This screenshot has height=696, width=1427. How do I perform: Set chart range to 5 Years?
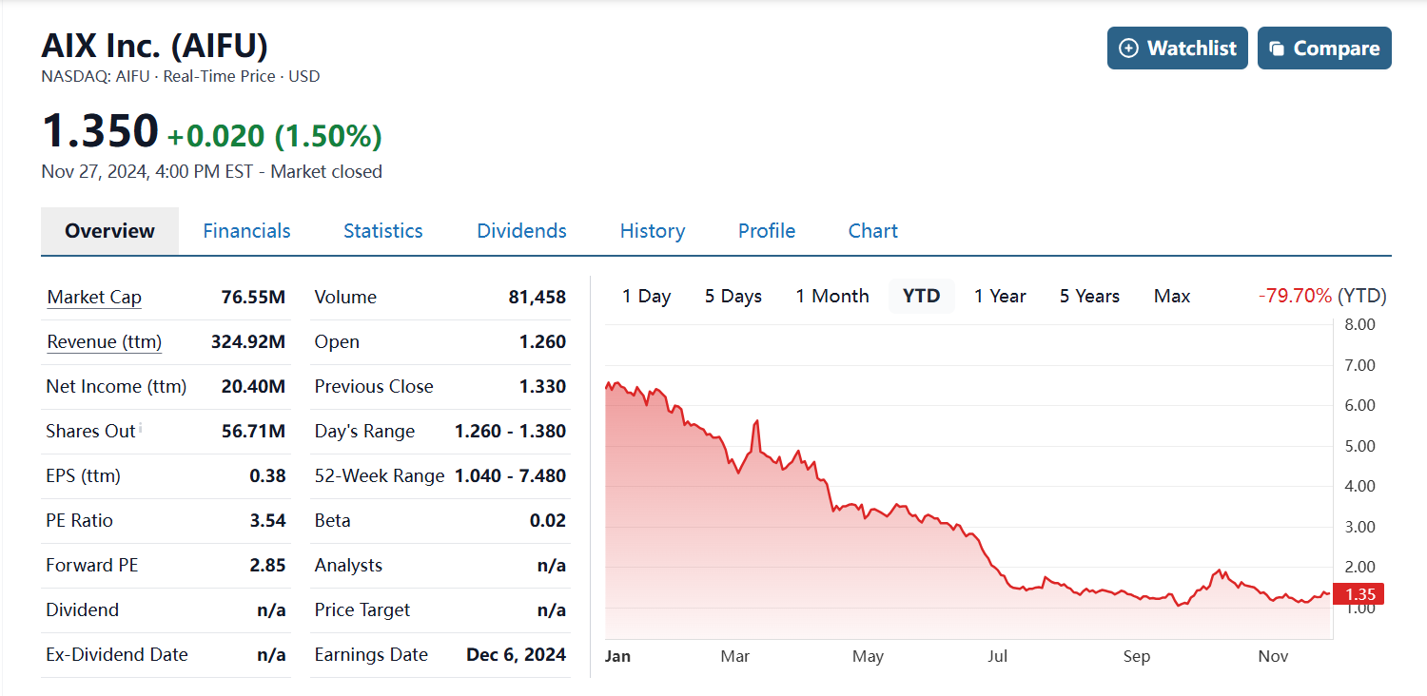pos(1089,296)
